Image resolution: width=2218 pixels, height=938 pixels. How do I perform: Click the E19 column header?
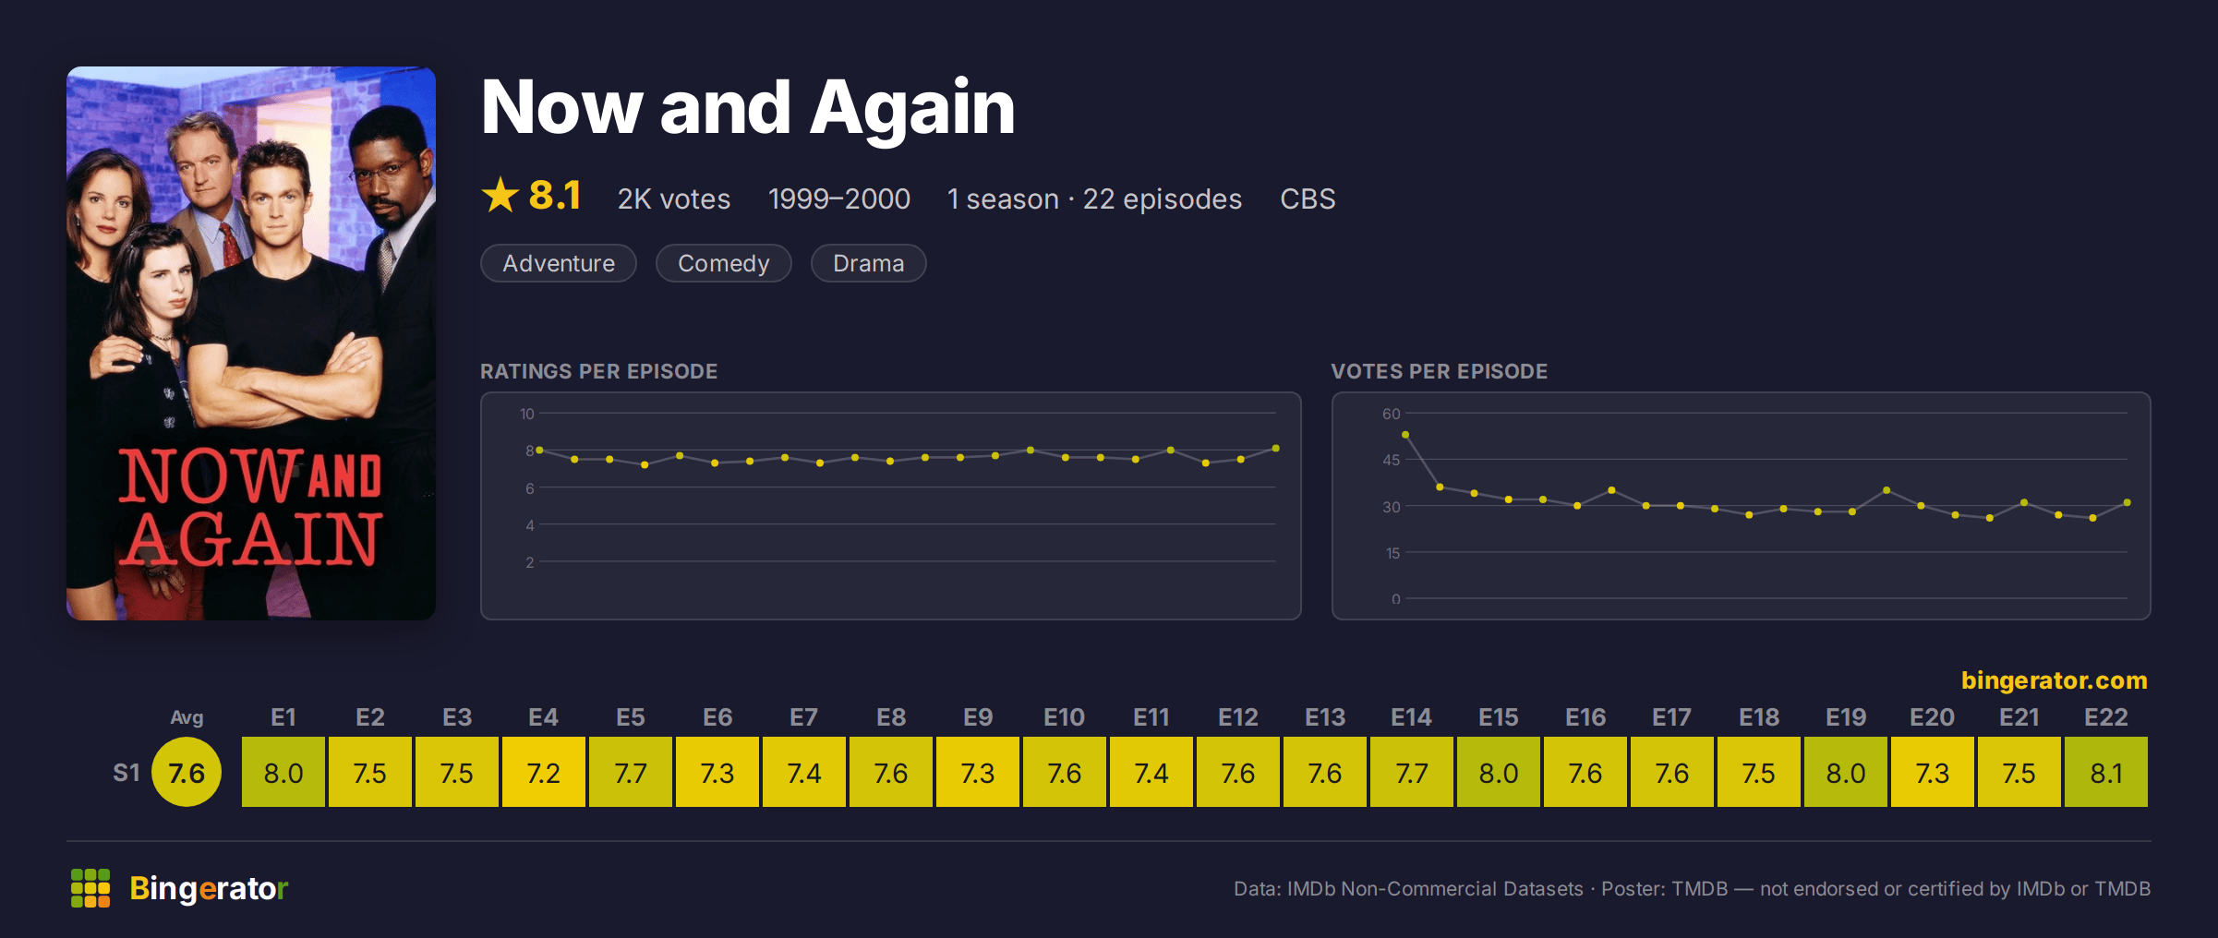tap(1846, 717)
